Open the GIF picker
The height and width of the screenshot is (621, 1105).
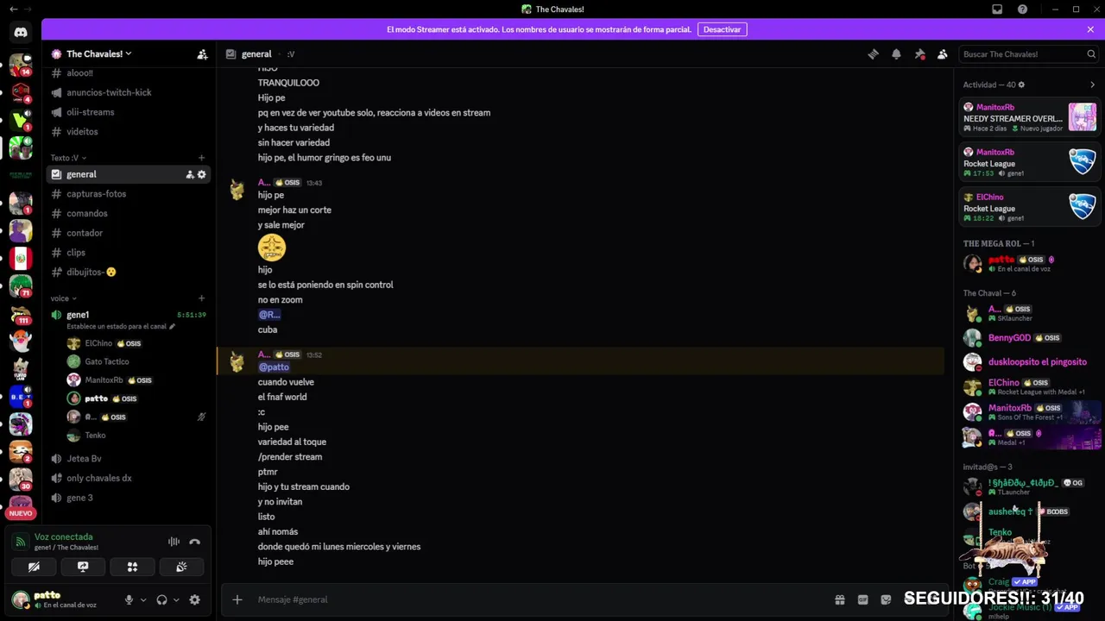[x=862, y=599]
